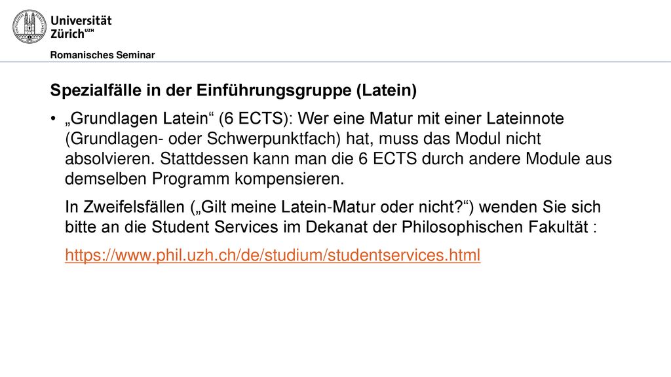Click the slide title about Spezialfälle Latein
Image resolution: width=671 pixels, height=377 pixels.
pos(233,90)
